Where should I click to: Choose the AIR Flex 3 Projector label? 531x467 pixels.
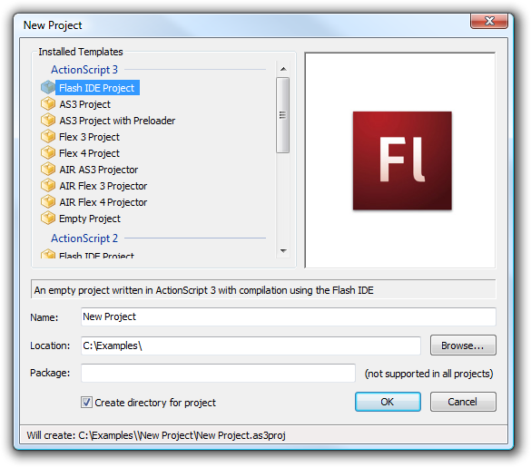[x=103, y=186]
